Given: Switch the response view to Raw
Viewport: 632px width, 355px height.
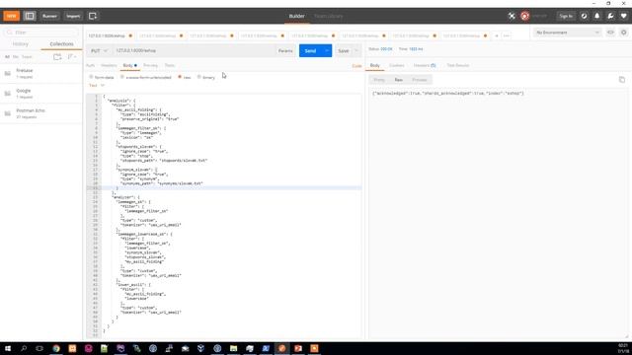Looking at the screenshot, I should point(398,80).
